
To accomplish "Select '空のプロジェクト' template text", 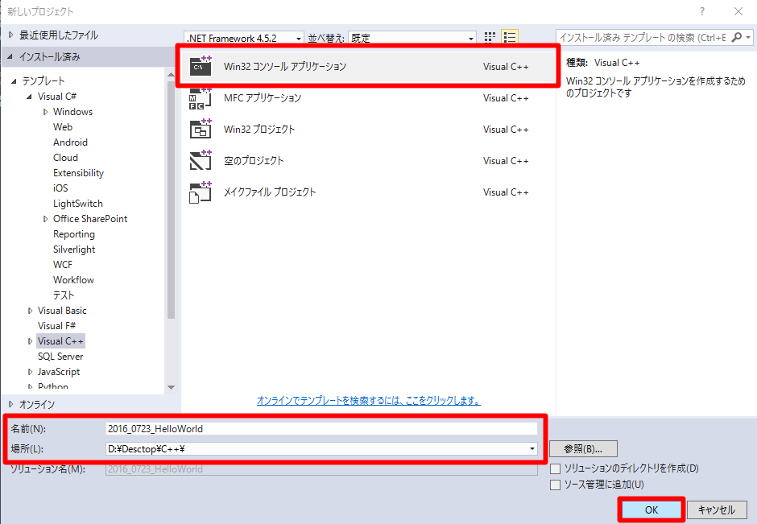I will coord(254,161).
